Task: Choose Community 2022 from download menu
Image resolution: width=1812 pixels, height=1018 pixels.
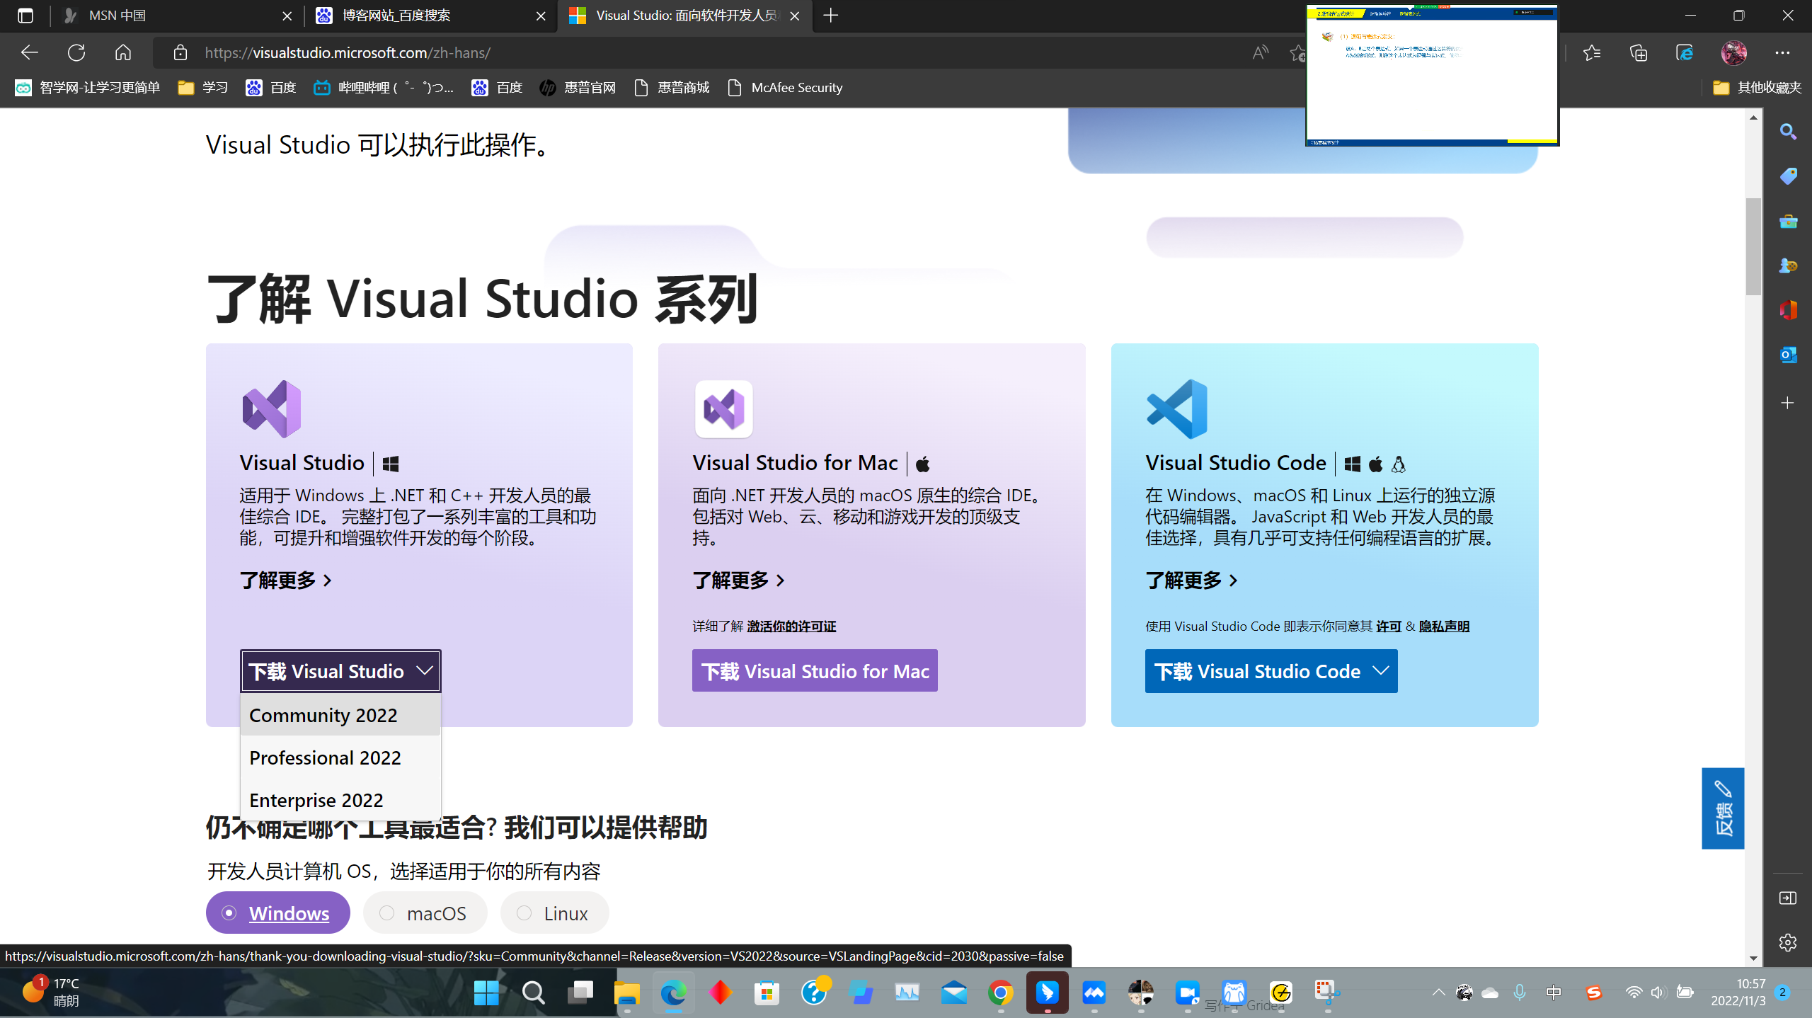Action: tap(340, 715)
